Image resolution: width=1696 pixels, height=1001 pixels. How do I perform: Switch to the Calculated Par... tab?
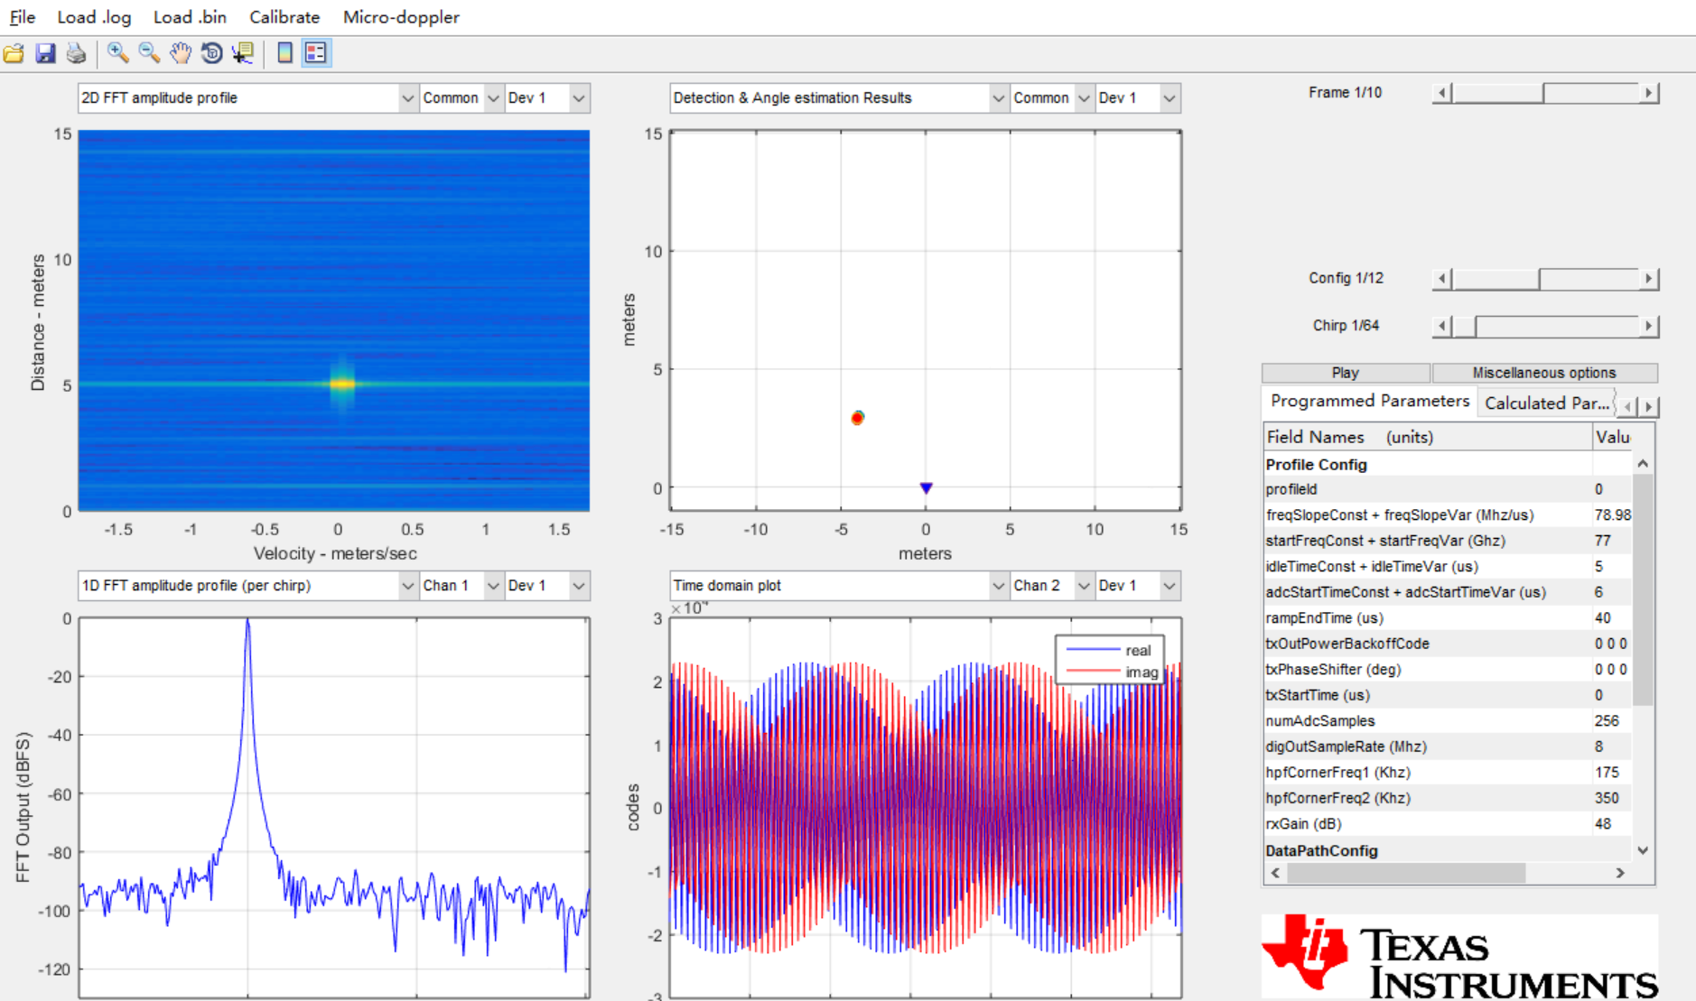point(1546,403)
